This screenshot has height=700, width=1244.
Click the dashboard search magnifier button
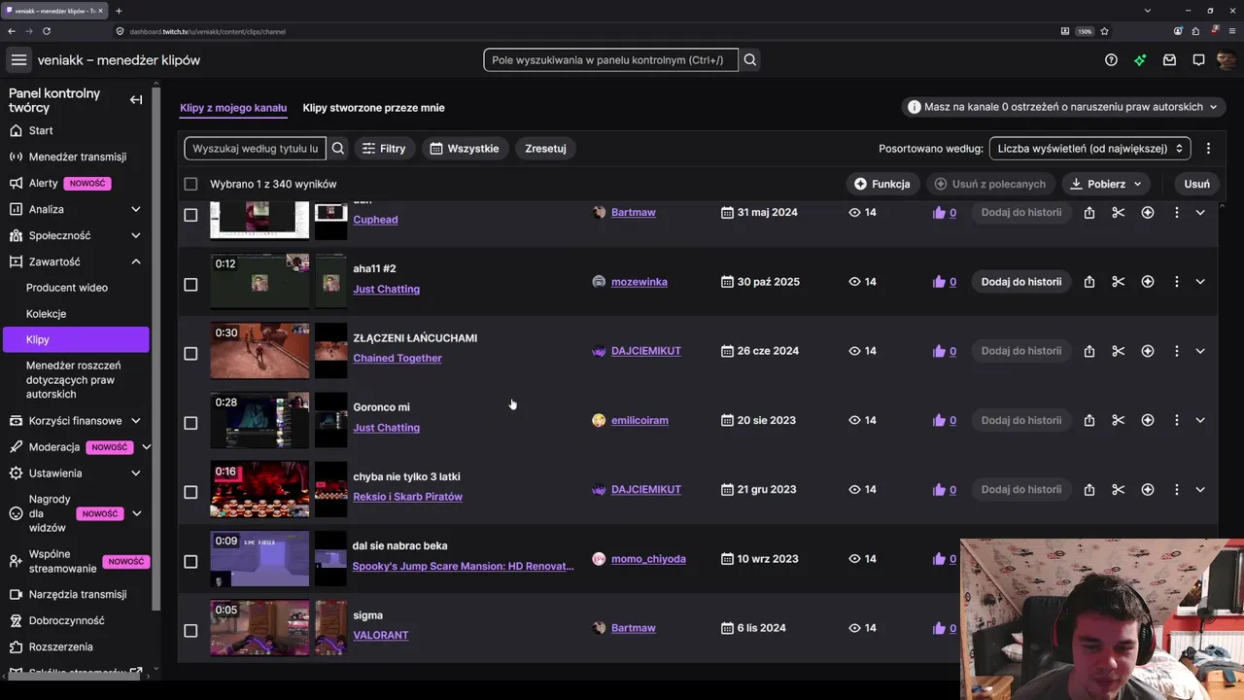point(750,60)
